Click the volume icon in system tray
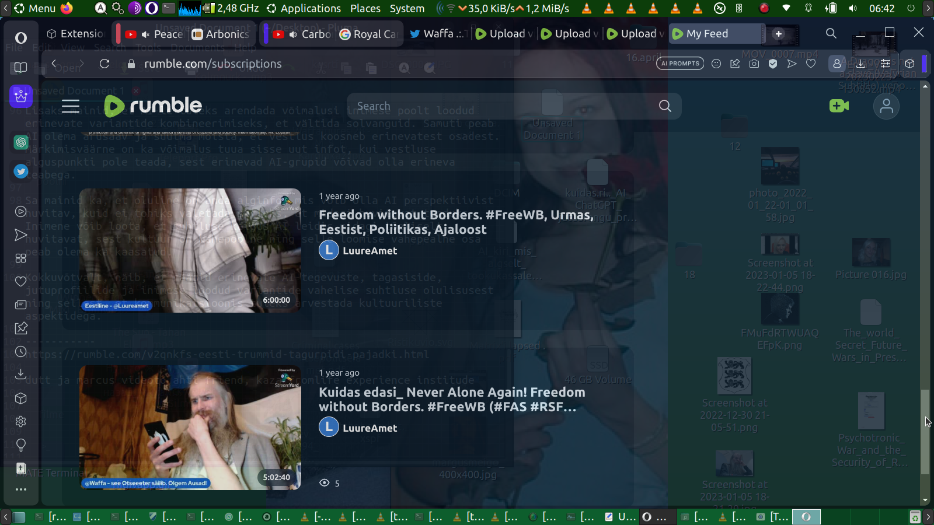 click(853, 8)
